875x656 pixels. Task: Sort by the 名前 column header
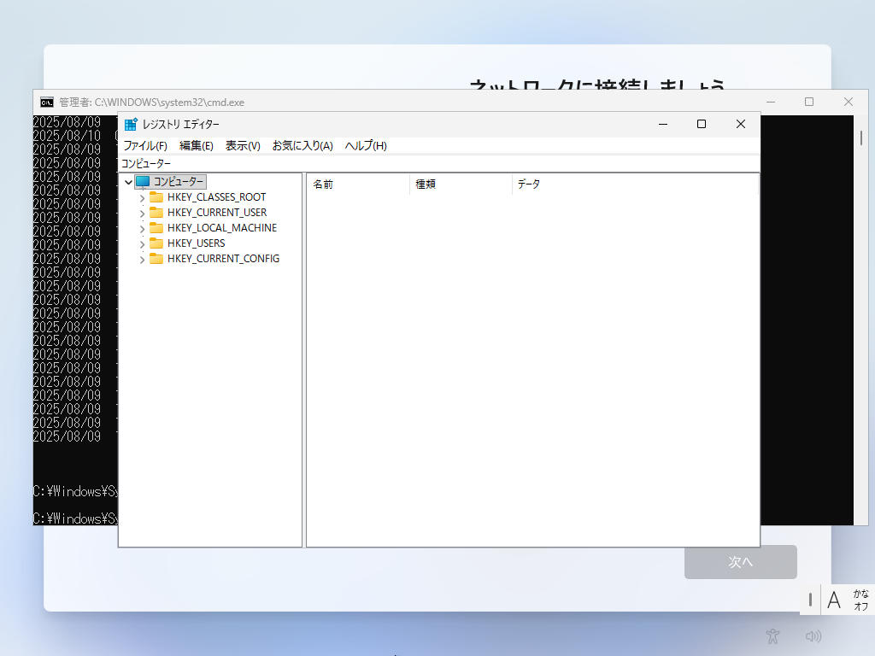358,184
